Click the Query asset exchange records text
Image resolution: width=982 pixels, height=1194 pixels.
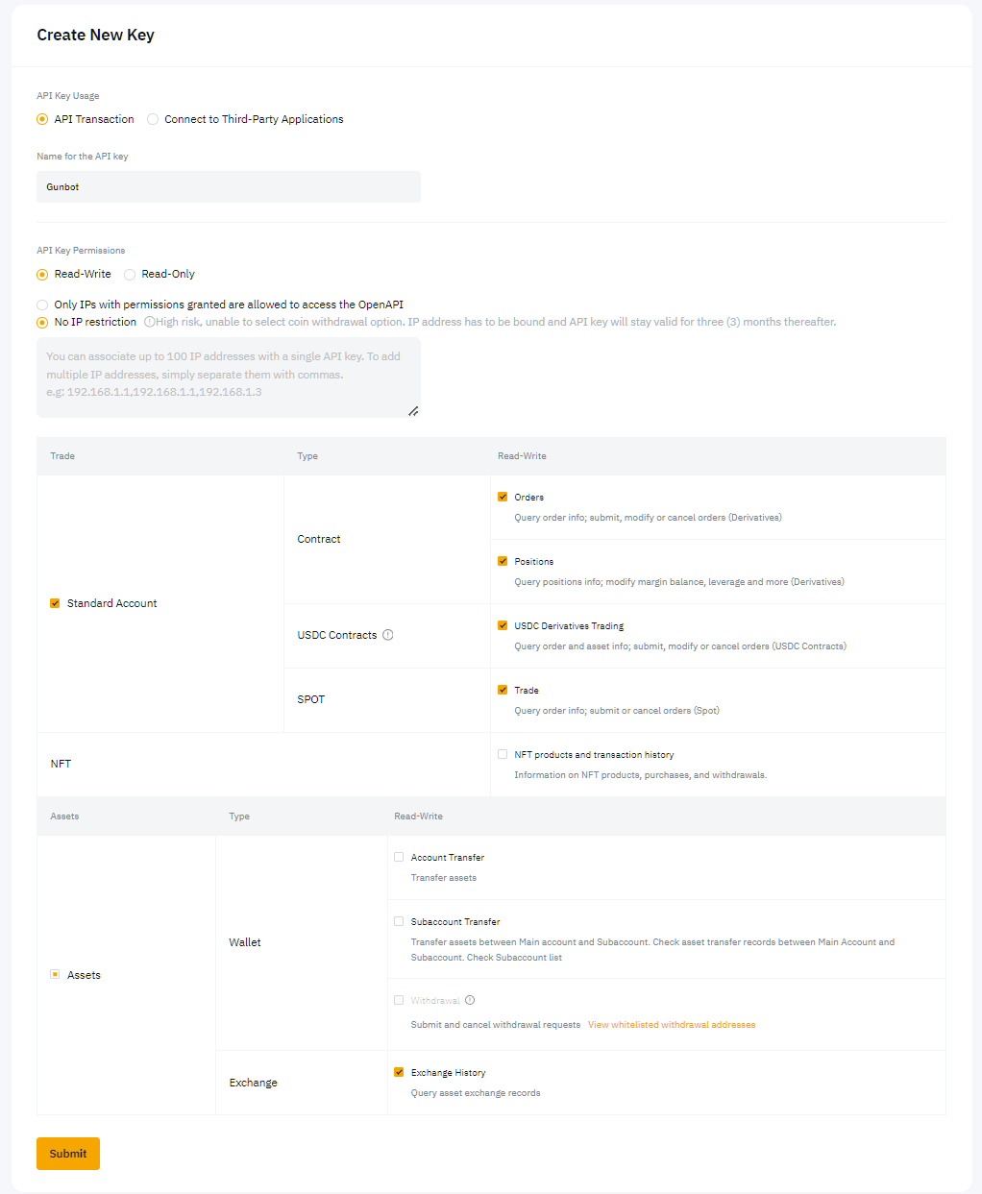click(x=476, y=1093)
